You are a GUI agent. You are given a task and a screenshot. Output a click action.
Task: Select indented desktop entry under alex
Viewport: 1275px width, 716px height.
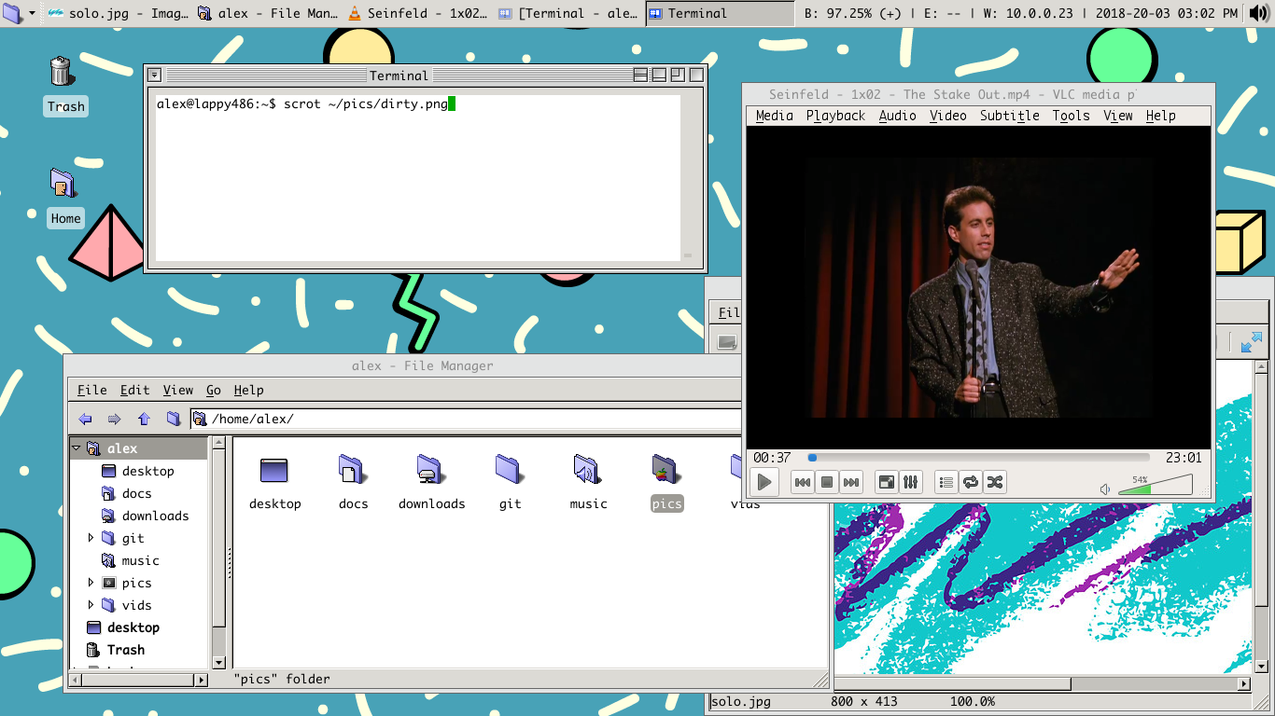click(147, 471)
